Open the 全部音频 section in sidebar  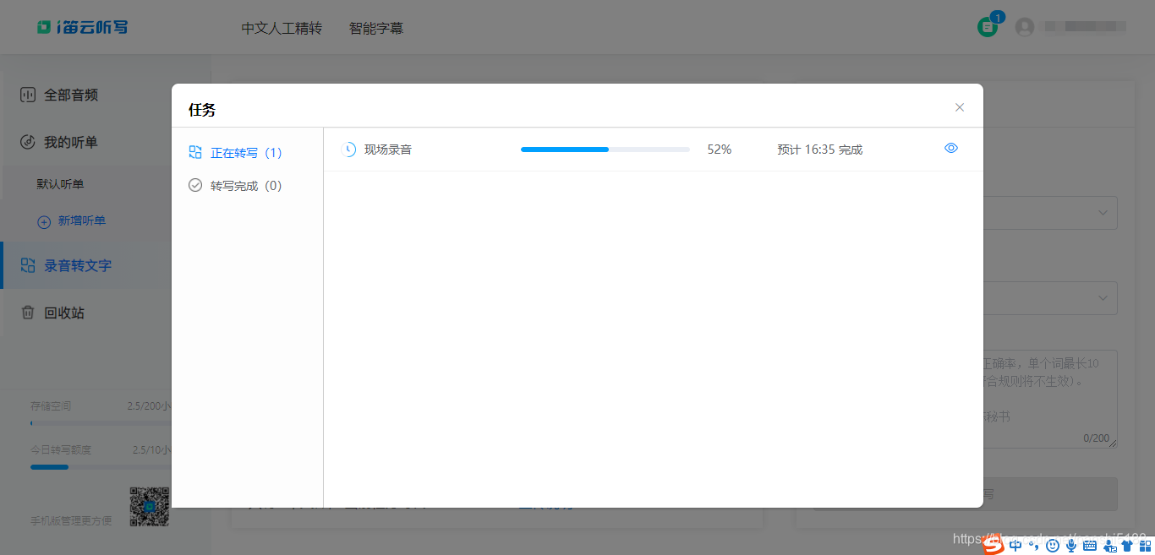pos(72,95)
